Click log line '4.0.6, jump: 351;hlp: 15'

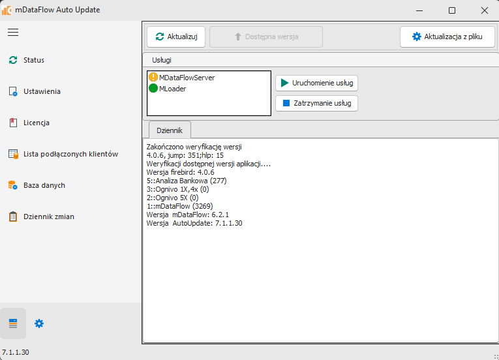tap(185, 155)
